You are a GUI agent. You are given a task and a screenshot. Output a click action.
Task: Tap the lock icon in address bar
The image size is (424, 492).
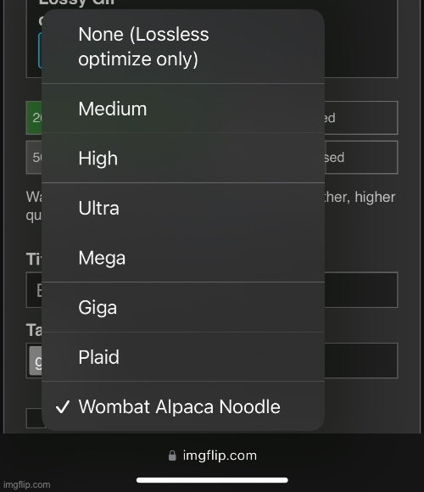pos(172,456)
